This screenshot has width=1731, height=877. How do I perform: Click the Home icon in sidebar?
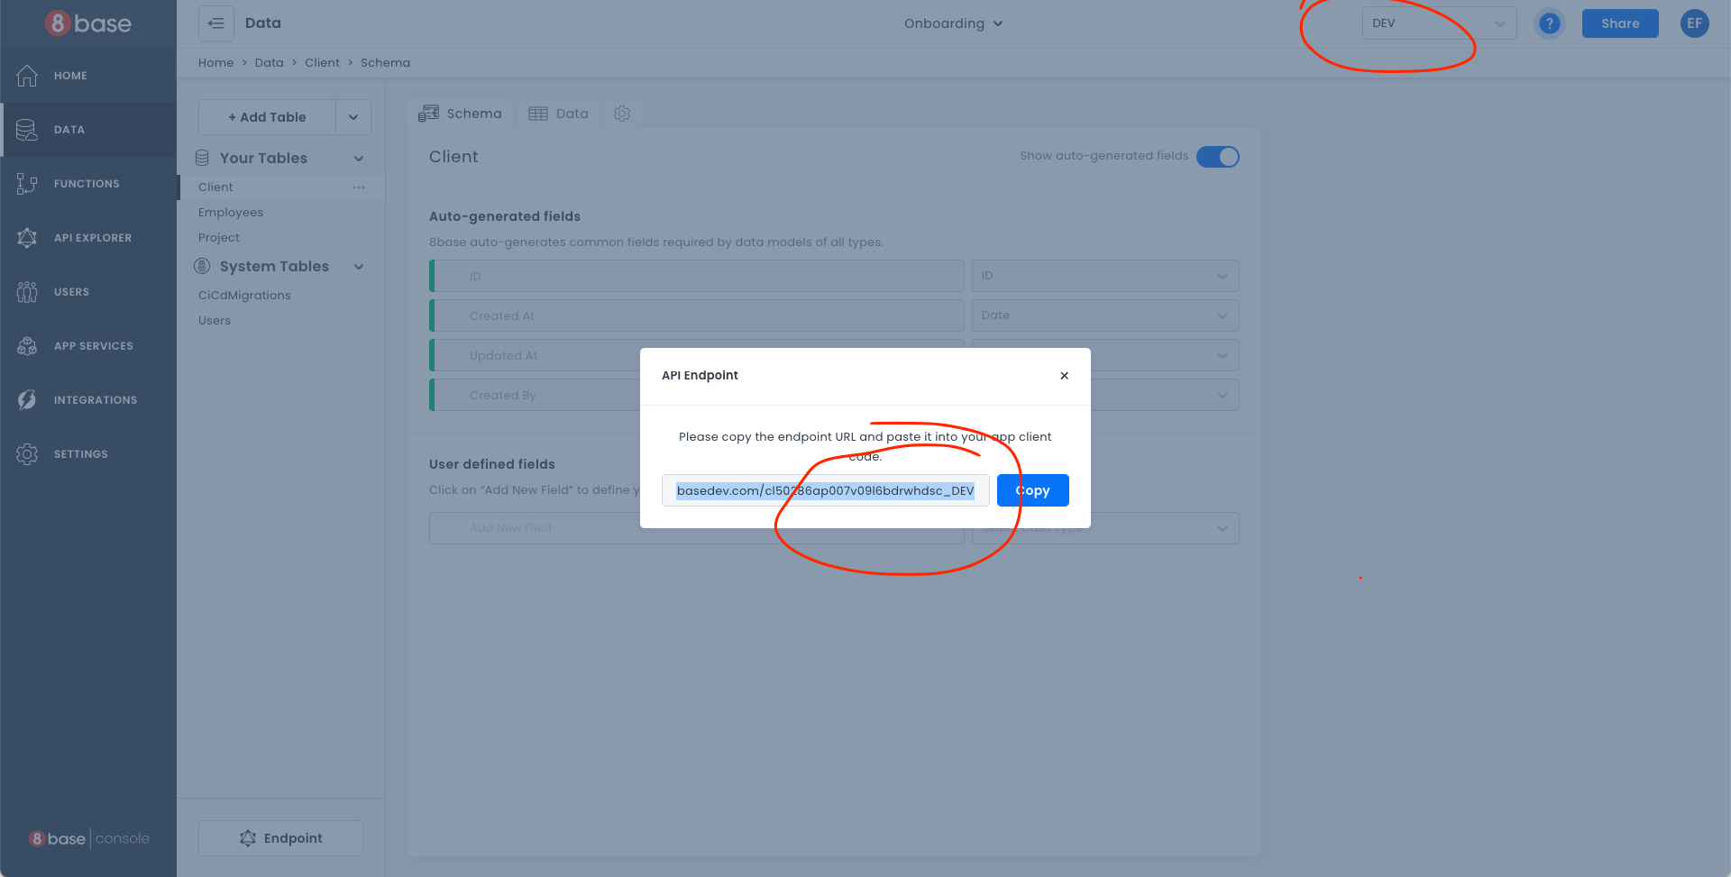[27, 76]
